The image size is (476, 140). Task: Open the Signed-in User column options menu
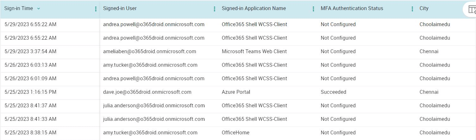pyautogui.click(x=215, y=9)
